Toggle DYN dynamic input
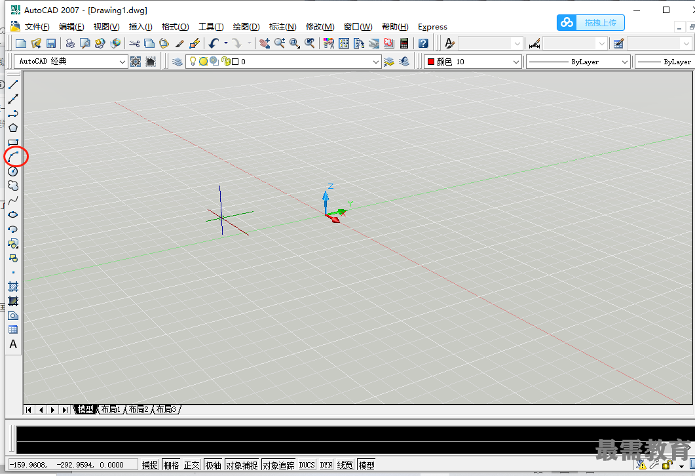 326,465
